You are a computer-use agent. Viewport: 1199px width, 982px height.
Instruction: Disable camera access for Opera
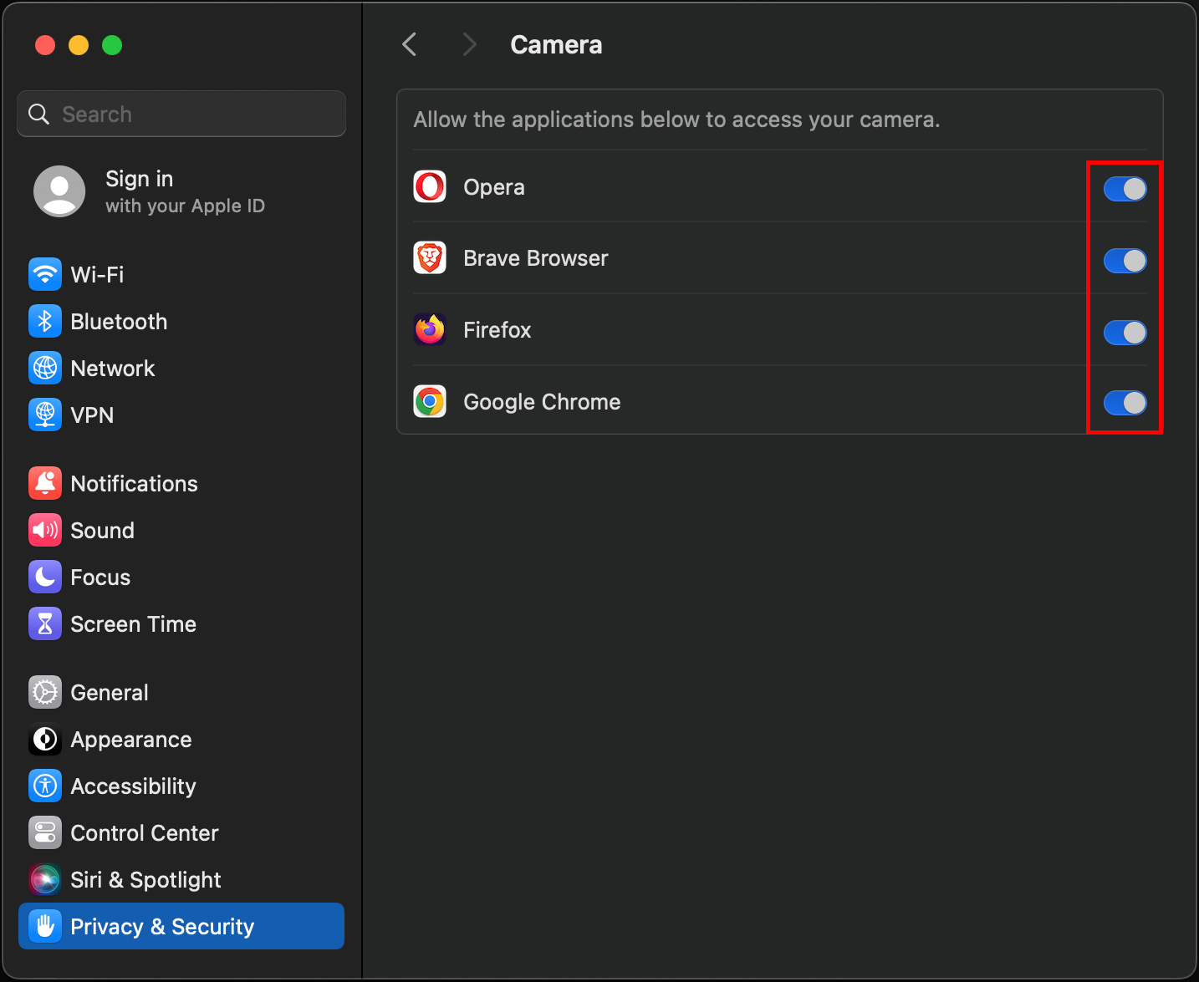pos(1125,189)
